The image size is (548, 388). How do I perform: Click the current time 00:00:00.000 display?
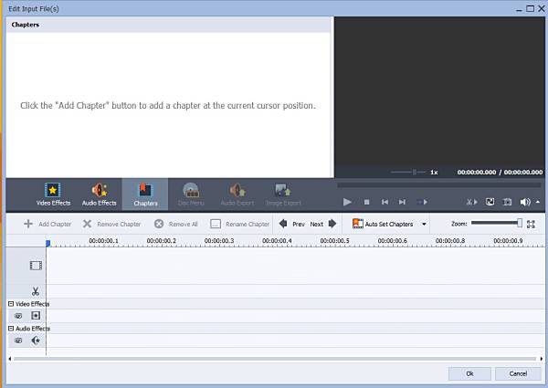[477, 172]
